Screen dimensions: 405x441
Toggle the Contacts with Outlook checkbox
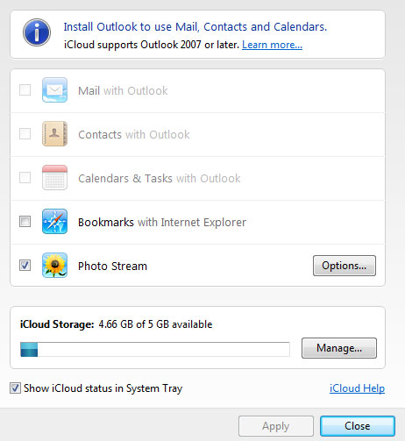[x=25, y=134]
